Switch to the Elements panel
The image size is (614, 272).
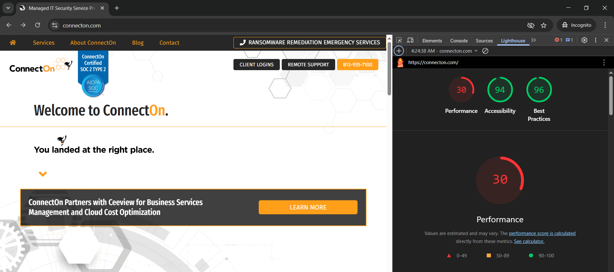click(432, 40)
